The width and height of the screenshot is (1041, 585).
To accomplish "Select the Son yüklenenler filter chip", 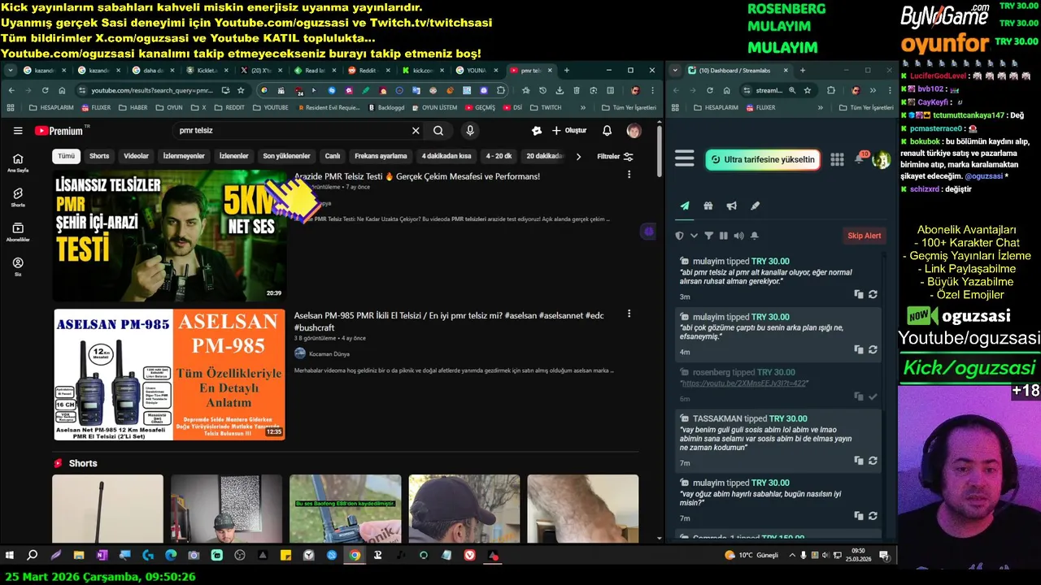I will [286, 156].
